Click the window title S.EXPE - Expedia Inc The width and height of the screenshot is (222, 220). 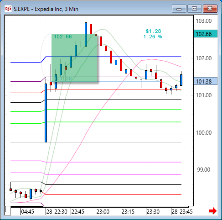46,9
